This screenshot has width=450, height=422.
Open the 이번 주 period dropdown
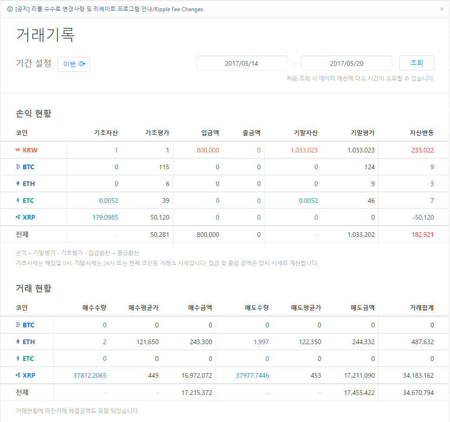pos(74,64)
